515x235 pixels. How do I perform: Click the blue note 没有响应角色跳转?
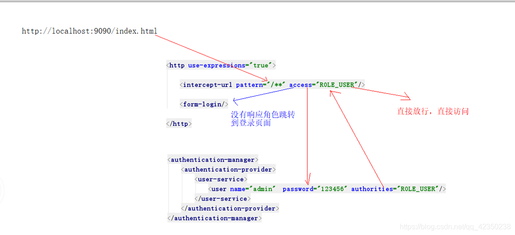pos(263,115)
